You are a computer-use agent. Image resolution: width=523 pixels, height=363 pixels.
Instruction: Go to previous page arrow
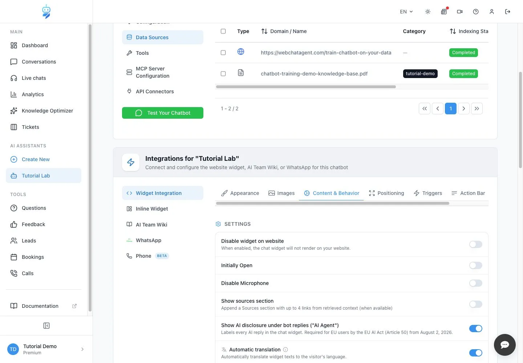[438, 109]
